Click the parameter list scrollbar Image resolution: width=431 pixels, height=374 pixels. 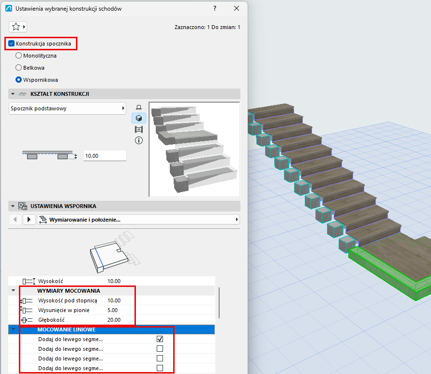point(219,303)
